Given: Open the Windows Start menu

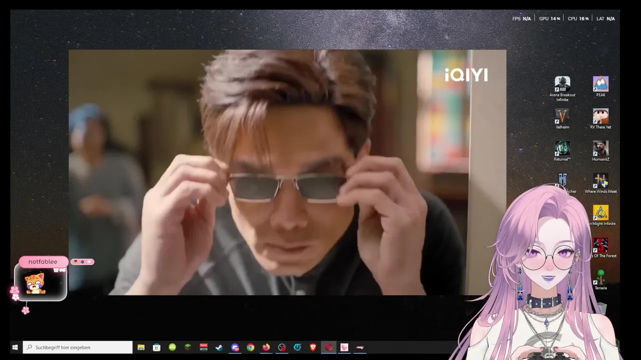Looking at the screenshot, I should (15, 347).
